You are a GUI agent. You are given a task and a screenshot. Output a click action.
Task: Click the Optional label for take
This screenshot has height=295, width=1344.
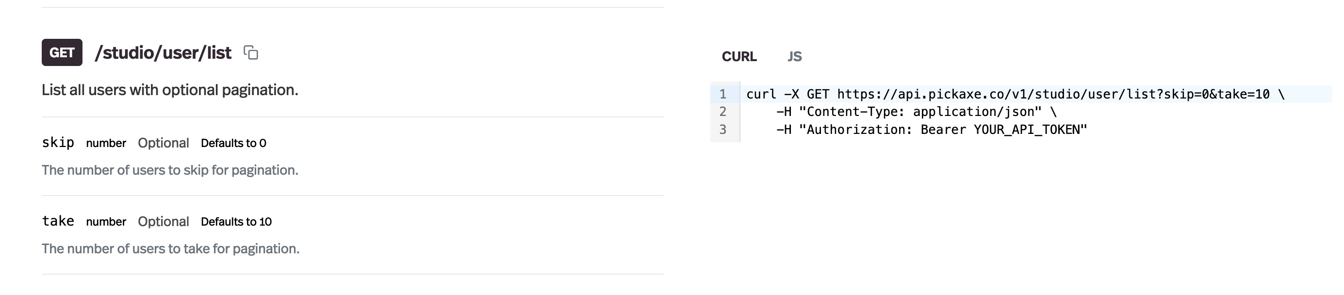[x=164, y=221]
